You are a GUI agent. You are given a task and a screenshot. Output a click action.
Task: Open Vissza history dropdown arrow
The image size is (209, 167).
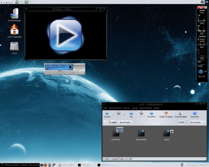pos(113,115)
